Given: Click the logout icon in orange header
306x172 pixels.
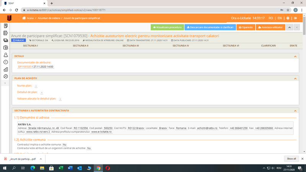Looking at the screenshot, I should point(295,18).
